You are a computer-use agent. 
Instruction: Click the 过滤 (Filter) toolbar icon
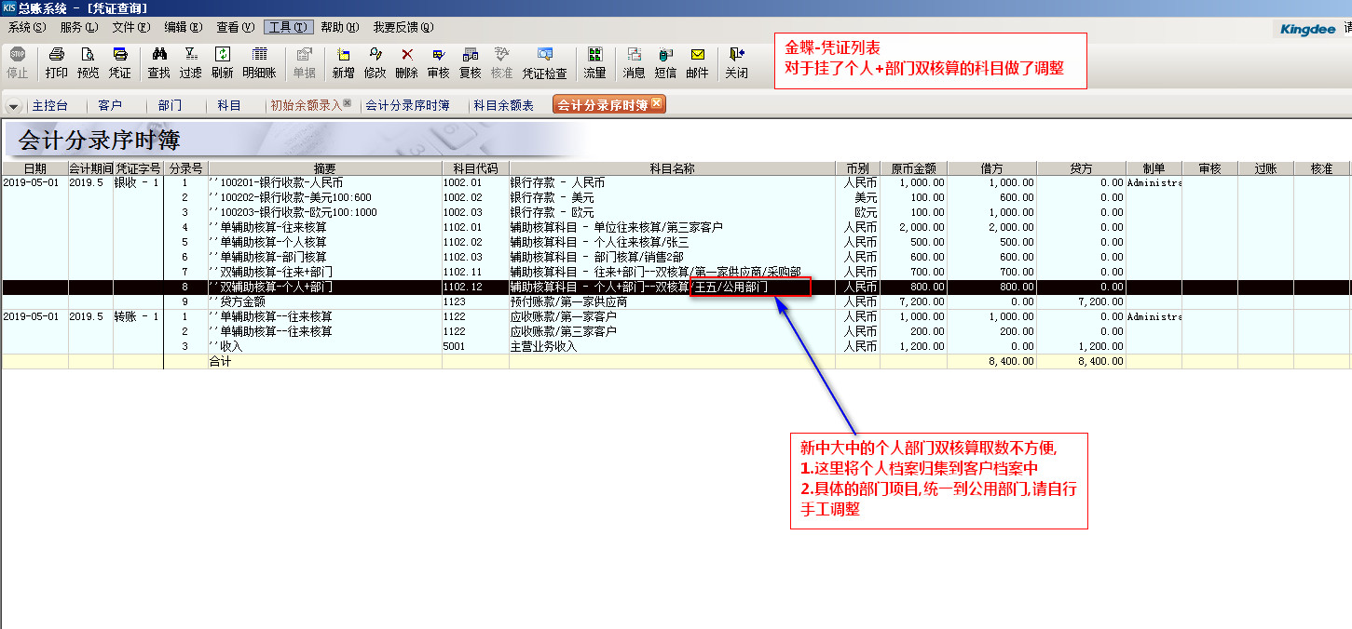point(190,62)
